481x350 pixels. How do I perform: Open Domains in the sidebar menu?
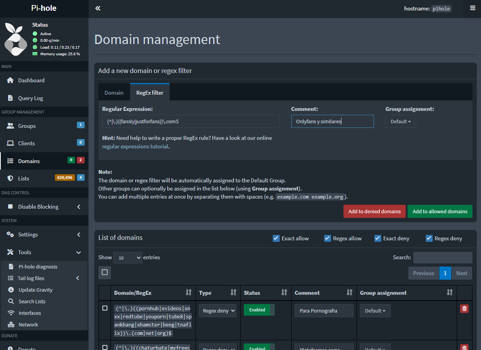(x=44, y=161)
